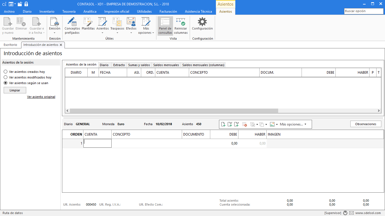The height and width of the screenshot is (216, 385).
Task: Open the Efectos tool
Action: coord(131,26)
